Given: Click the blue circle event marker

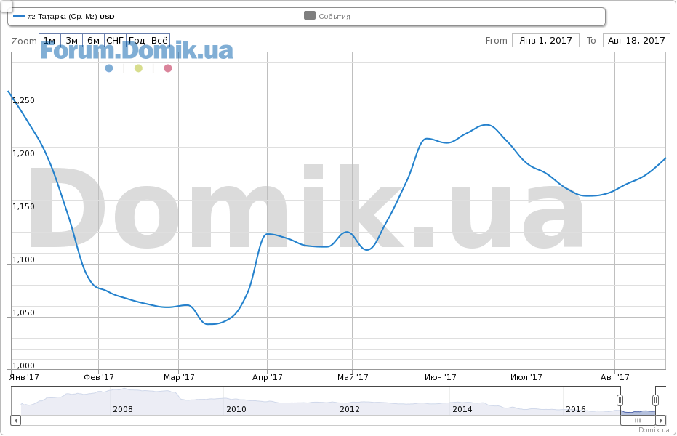Looking at the screenshot, I should coord(109,68).
